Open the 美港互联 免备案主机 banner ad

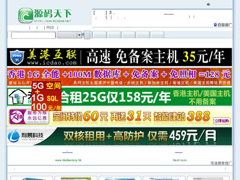[120, 57]
